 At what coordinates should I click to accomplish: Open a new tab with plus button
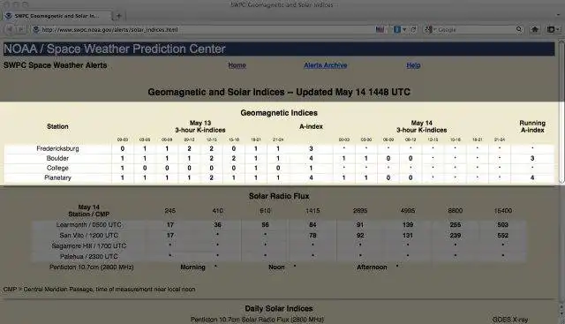pyautogui.click(x=119, y=16)
